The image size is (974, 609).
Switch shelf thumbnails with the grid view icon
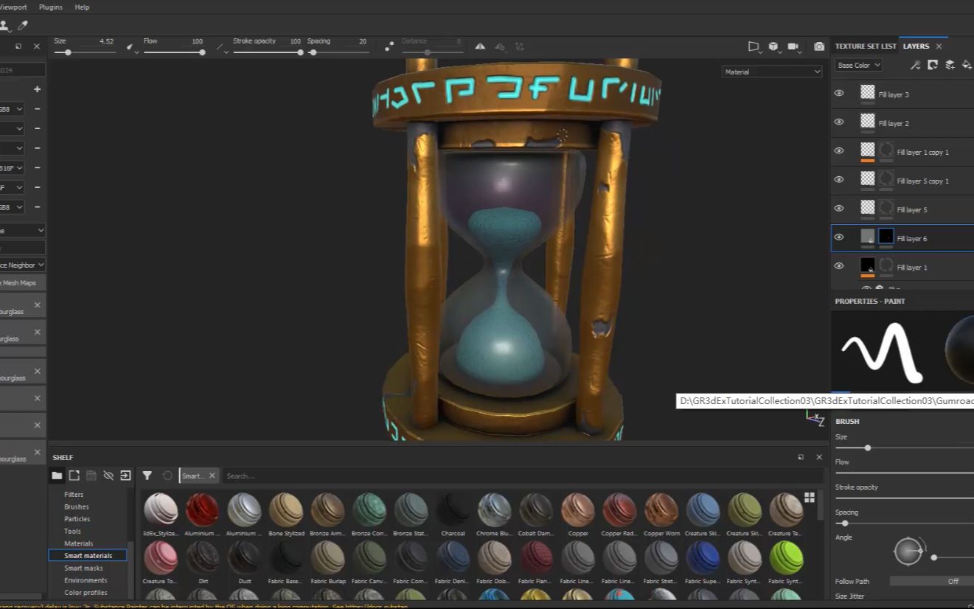(x=810, y=497)
